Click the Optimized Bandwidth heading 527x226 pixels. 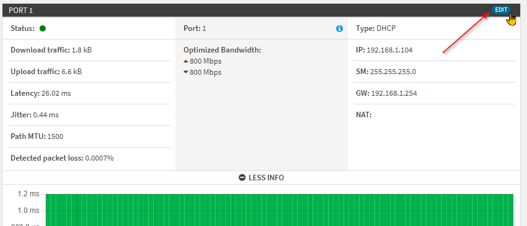coord(222,51)
